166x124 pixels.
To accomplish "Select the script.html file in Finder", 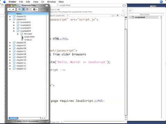I will click(x=29, y=37).
